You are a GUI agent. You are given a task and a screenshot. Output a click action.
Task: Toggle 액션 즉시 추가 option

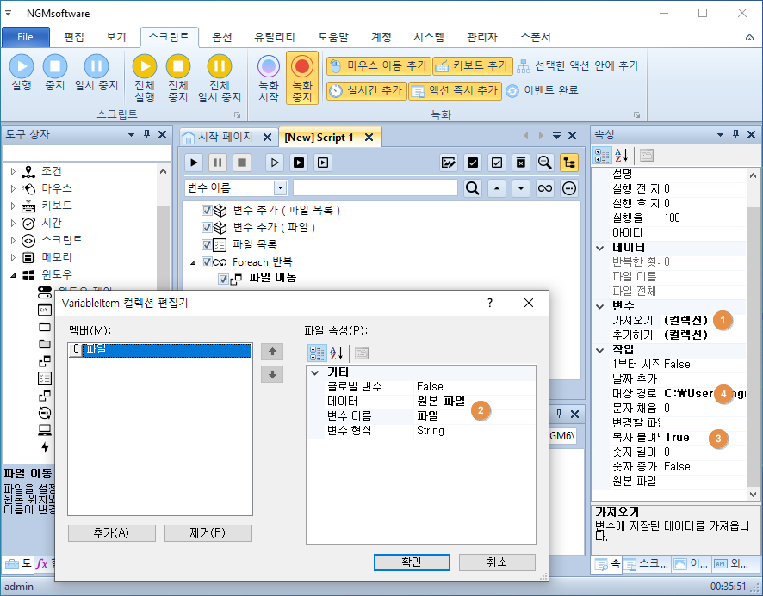point(455,90)
